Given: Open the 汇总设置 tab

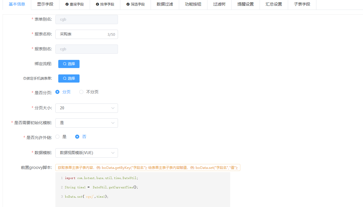Looking at the screenshot, I should pyautogui.click(x=274, y=4).
